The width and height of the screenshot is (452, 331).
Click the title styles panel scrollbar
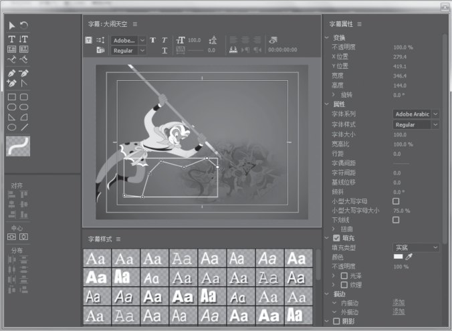point(318,264)
